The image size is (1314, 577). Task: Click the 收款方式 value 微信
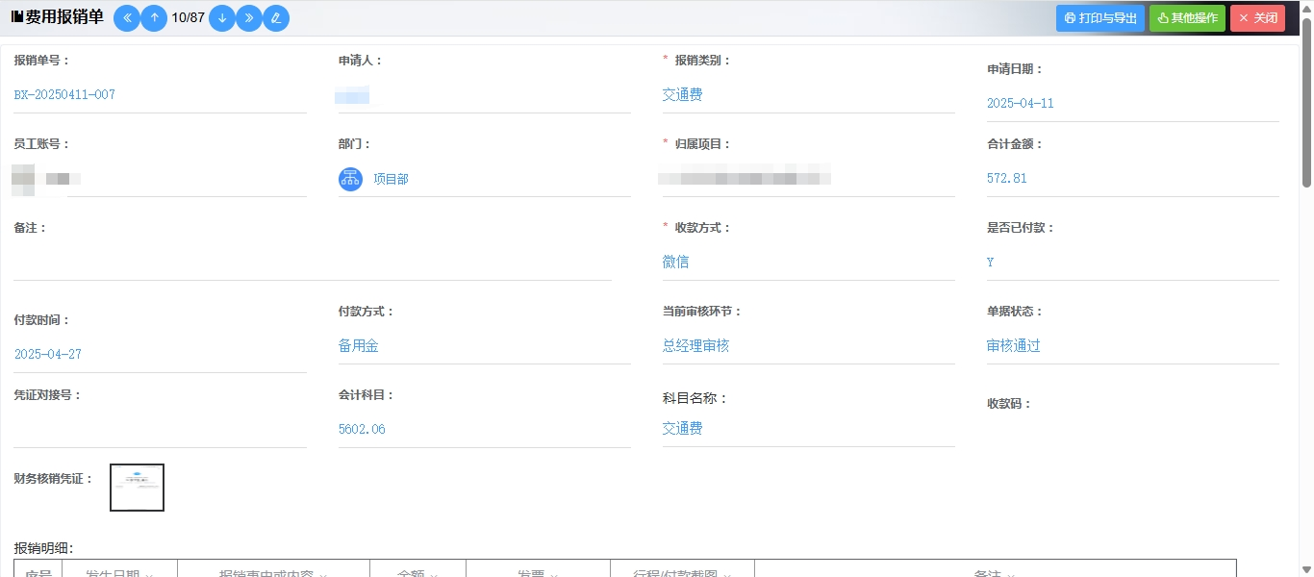[675, 263]
